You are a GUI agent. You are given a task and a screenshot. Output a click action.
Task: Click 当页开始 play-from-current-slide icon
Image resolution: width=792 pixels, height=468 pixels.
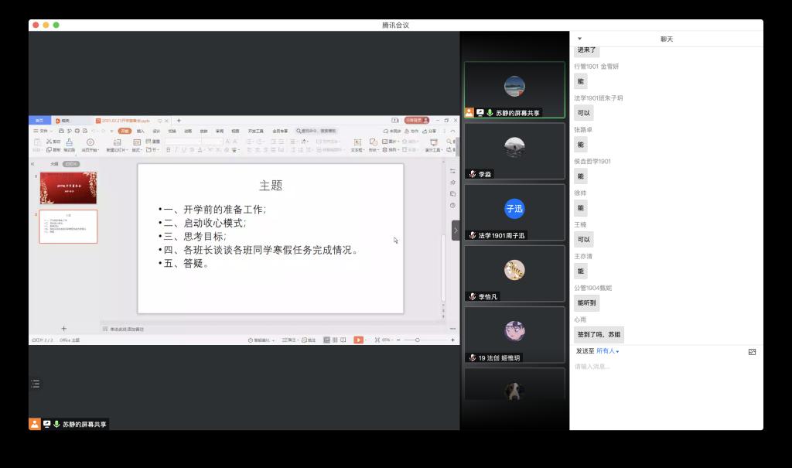90,142
